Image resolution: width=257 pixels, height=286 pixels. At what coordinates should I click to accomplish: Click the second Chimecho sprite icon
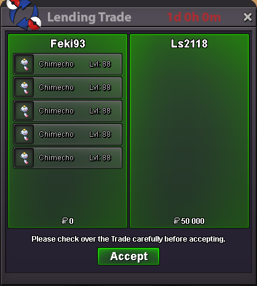pyautogui.click(x=25, y=88)
